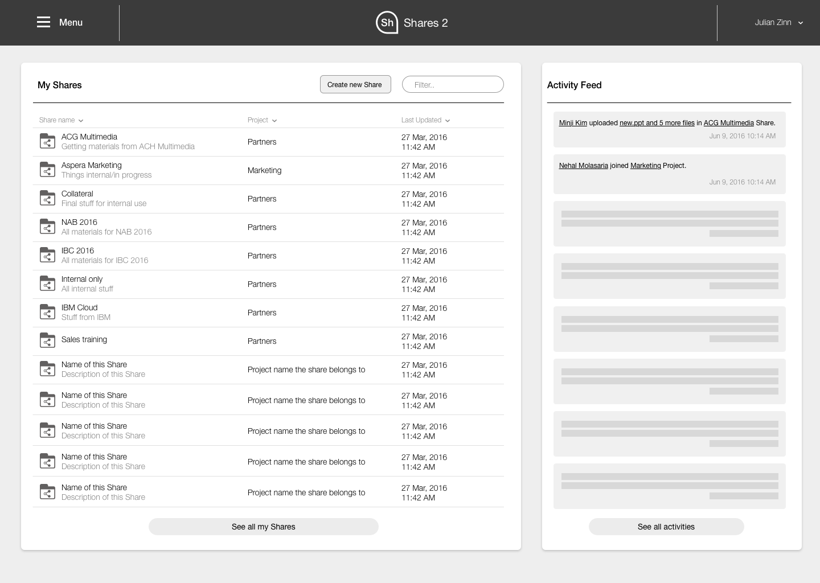Open the Julian Zinn account dropdown
The height and width of the screenshot is (583, 820).
click(779, 22)
